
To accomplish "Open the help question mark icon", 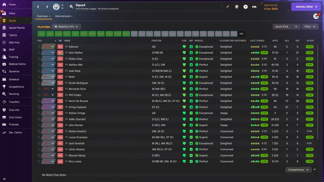I will [x=246, y=7].
